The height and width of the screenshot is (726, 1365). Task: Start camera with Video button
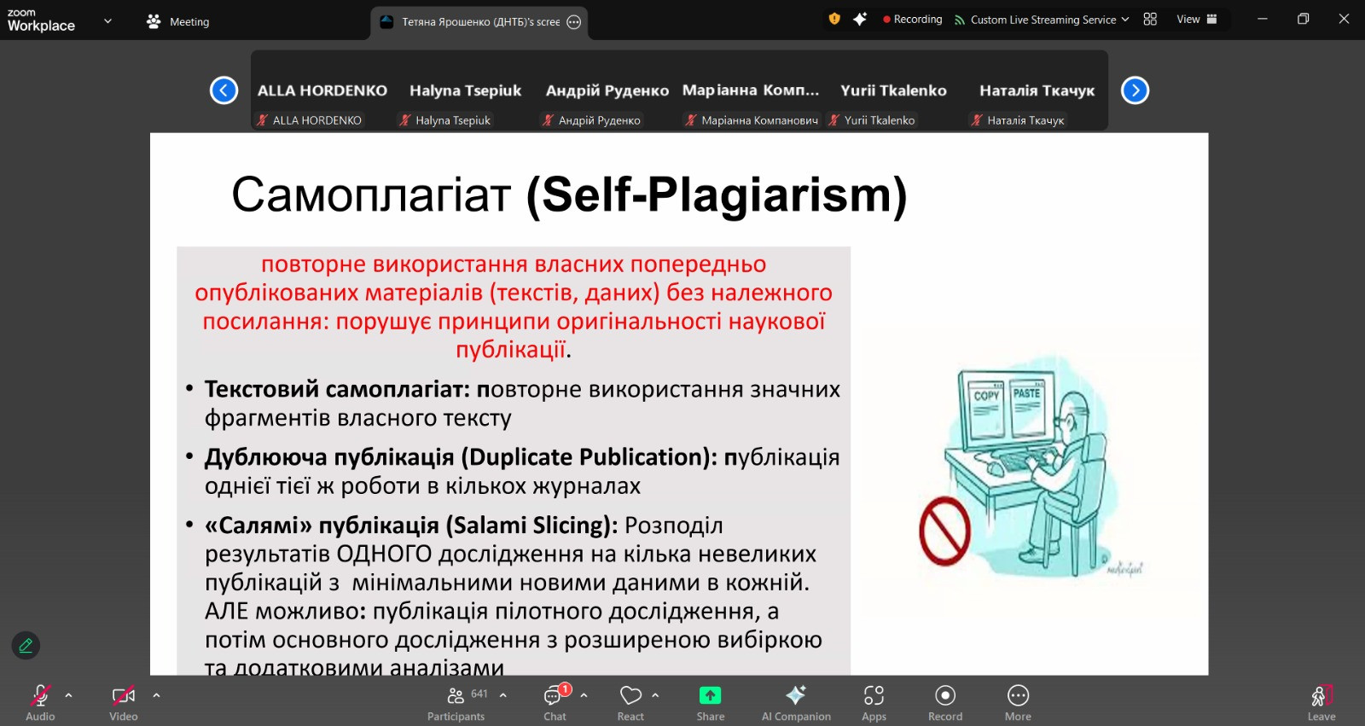point(124,703)
